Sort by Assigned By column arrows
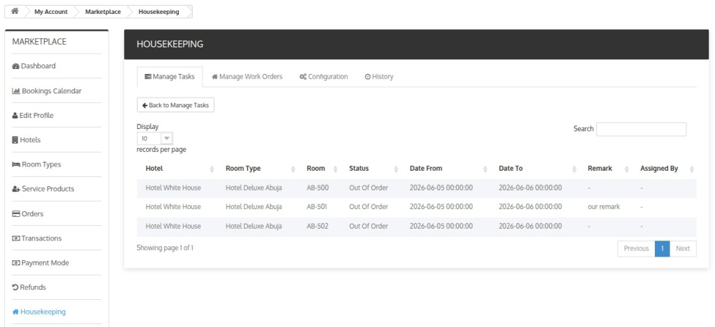The width and height of the screenshot is (715, 327). [692, 169]
